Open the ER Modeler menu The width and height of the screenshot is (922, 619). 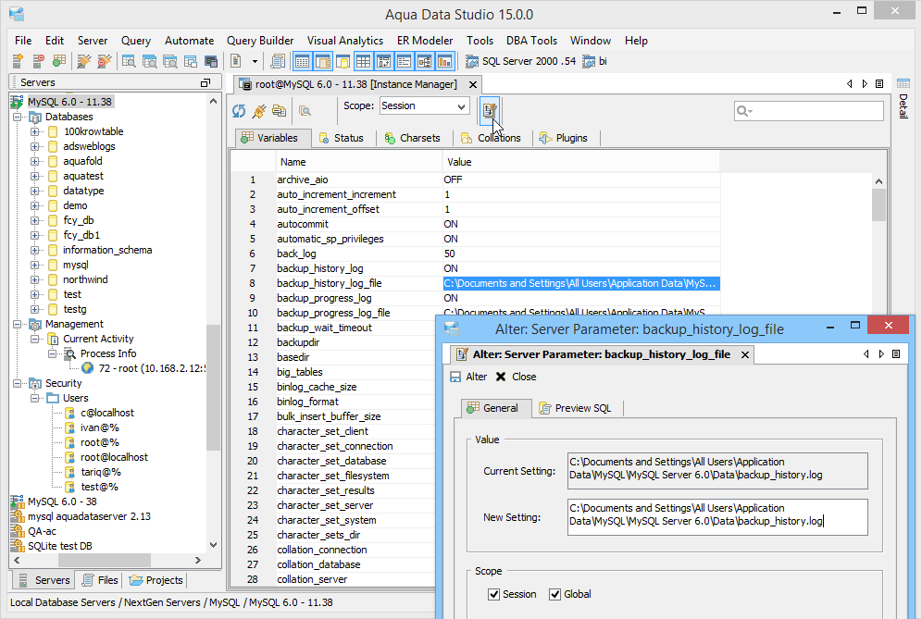(425, 41)
